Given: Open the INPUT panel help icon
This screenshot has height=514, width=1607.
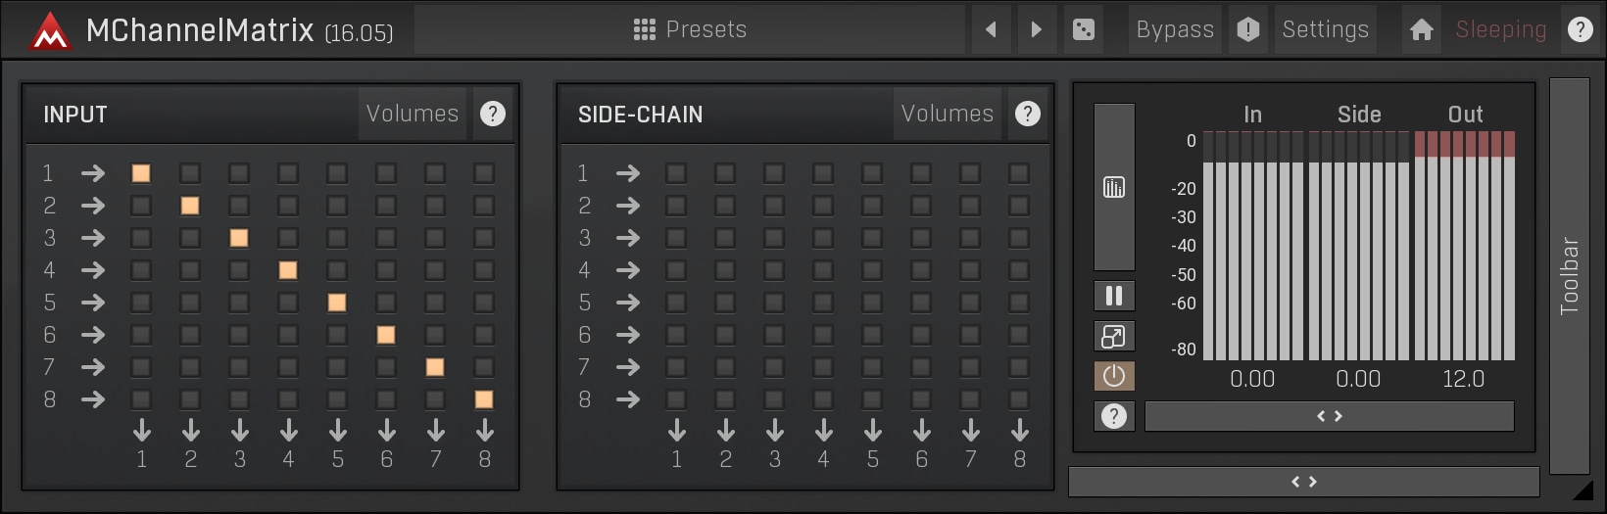Looking at the screenshot, I should tap(493, 114).
